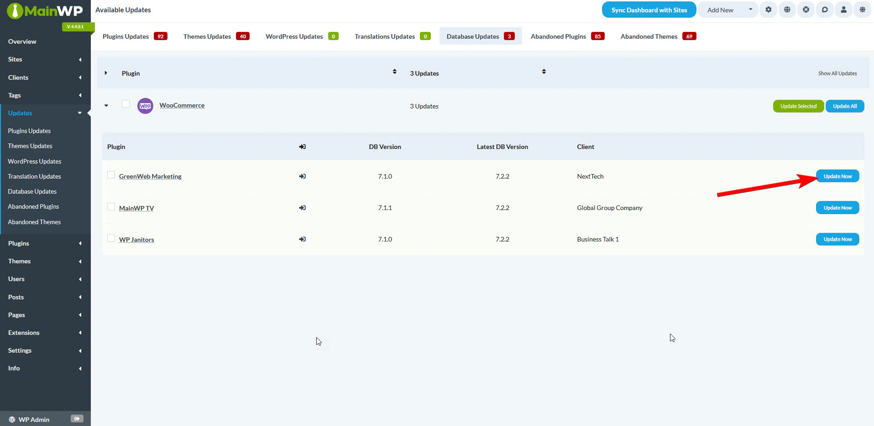Open the user account icon

click(843, 10)
